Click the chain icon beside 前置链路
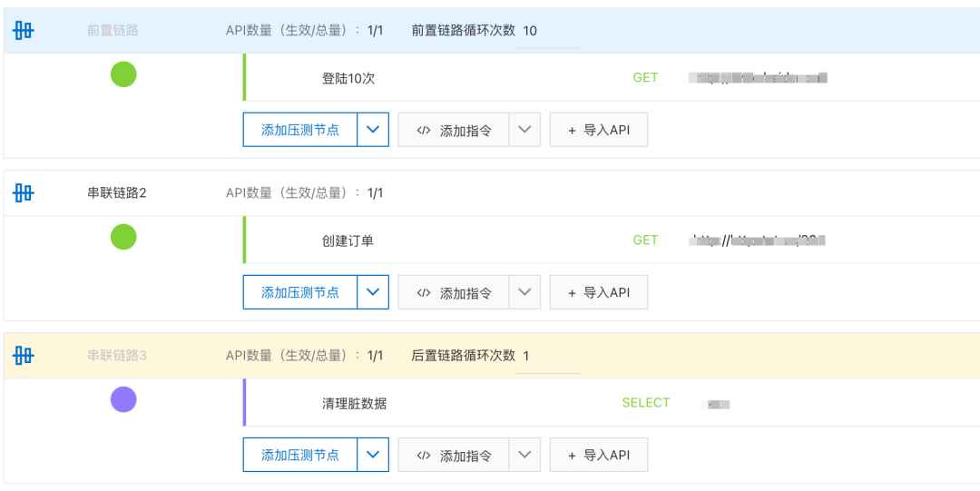This screenshot has width=980, height=491. click(x=24, y=30)
